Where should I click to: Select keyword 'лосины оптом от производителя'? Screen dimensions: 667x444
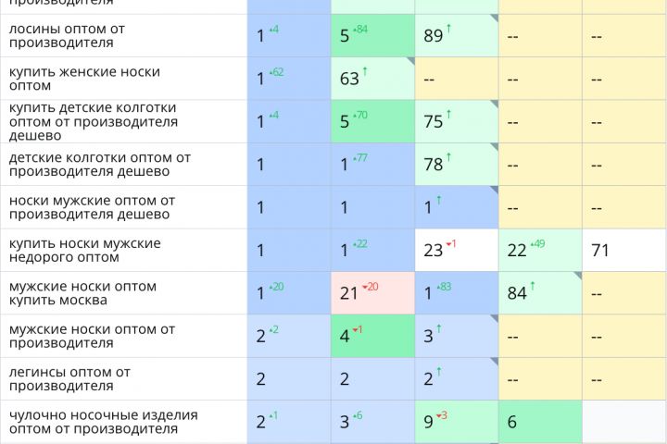click(x=67, y=36)
